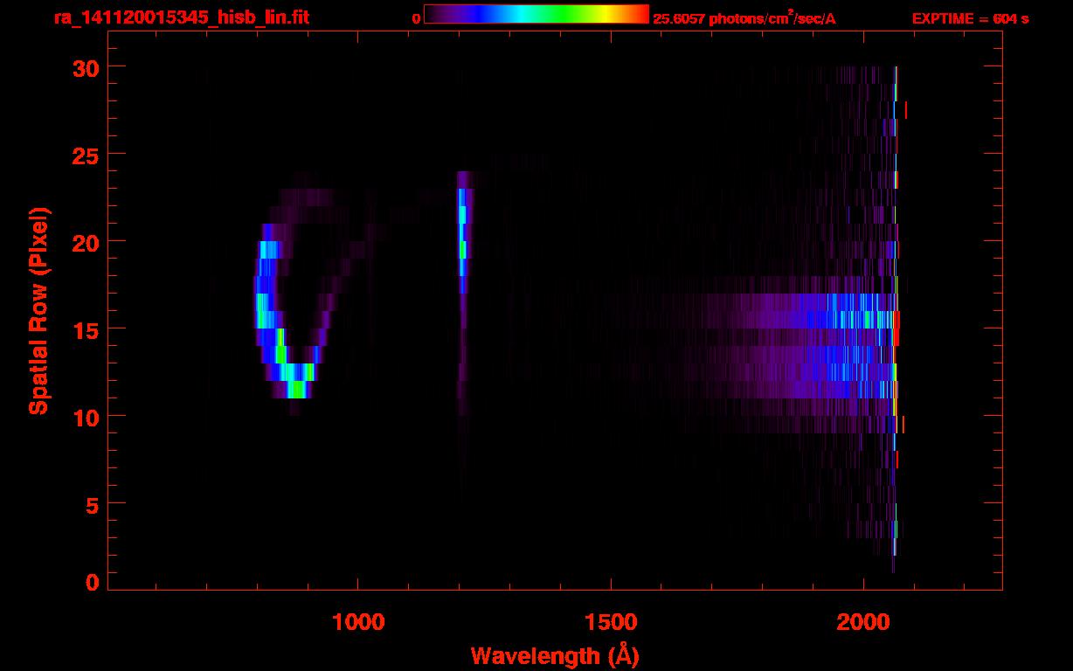This screenshot has width=1073, height=671.
Task: Click the 2000 wavelength tick label
Action: click(x=862, y=622)
